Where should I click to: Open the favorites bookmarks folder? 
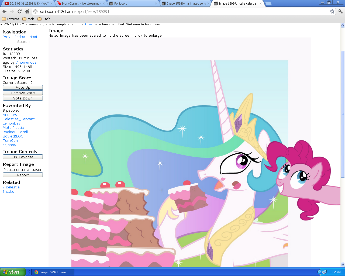(11, 19)
